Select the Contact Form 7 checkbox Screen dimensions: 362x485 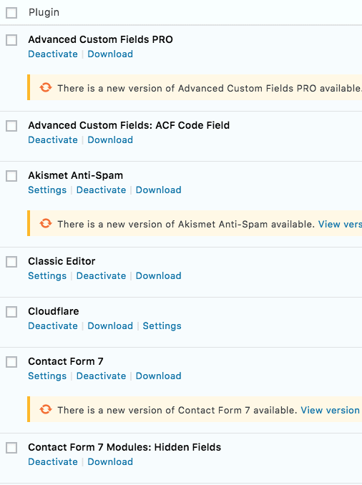[x=11, y=362]
